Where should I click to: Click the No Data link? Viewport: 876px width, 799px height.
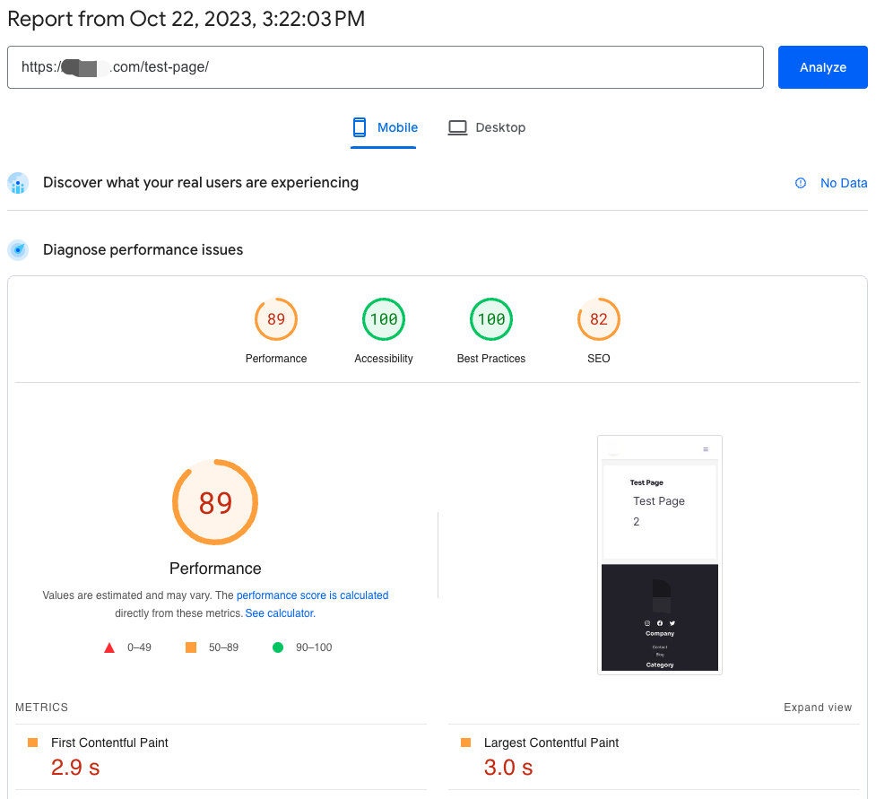(x=844, y=183)
